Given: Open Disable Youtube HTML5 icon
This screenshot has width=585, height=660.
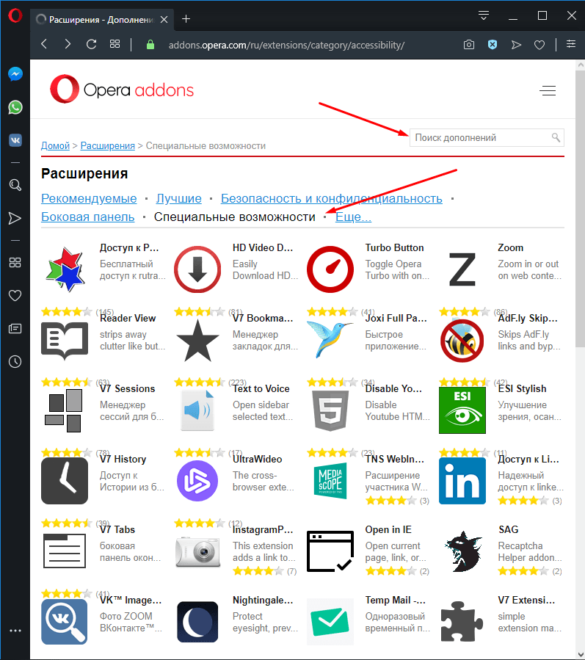Looking at the screenshot, I should pos(330,410).
